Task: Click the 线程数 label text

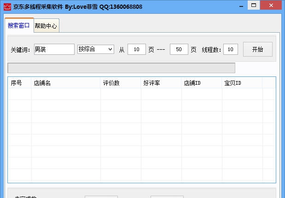Action: 211,49
